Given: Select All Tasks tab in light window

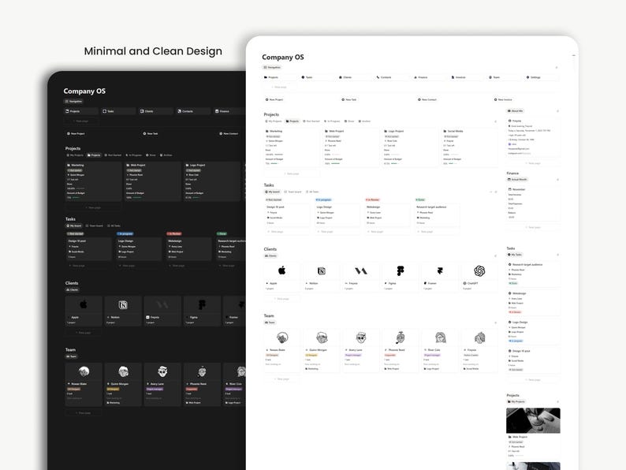Looking at the screenshot, I should 312,192.
